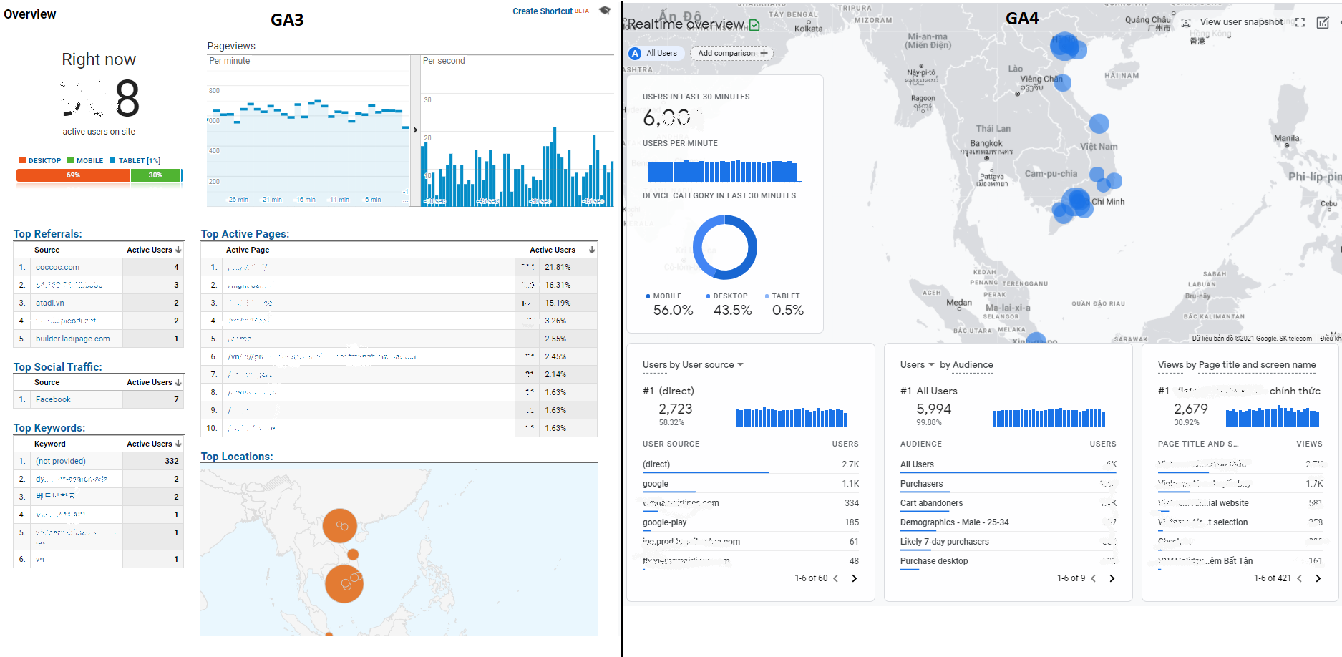This screenshot has height=657, width=1342.
Task: Open the customize report chart-pencil icon
Action: tap(1323, 23)
